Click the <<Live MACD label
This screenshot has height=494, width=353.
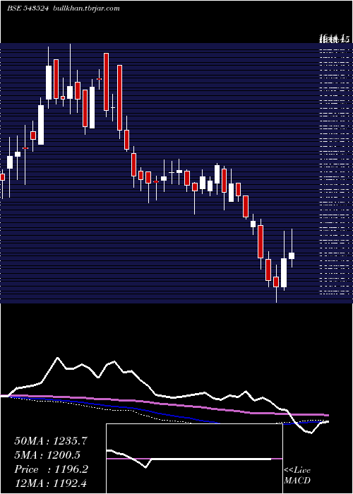coord(297,475)
